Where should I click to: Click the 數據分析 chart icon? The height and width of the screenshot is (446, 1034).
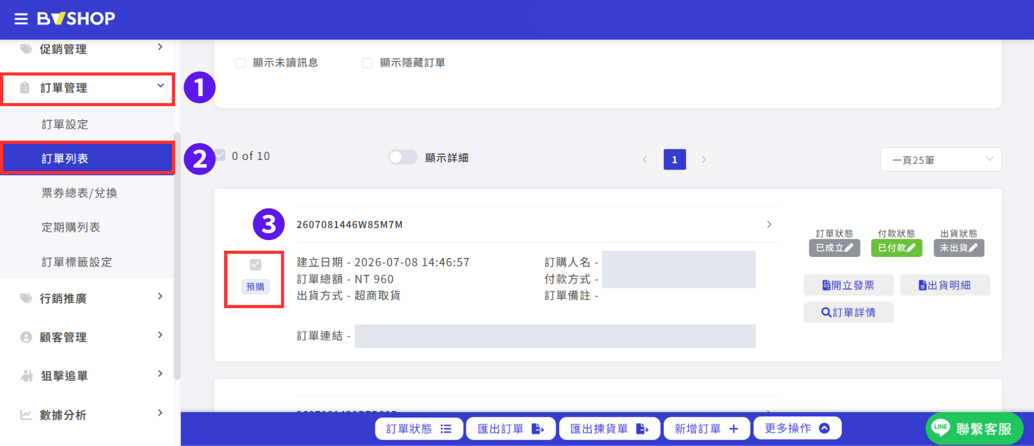coord(26,415)
